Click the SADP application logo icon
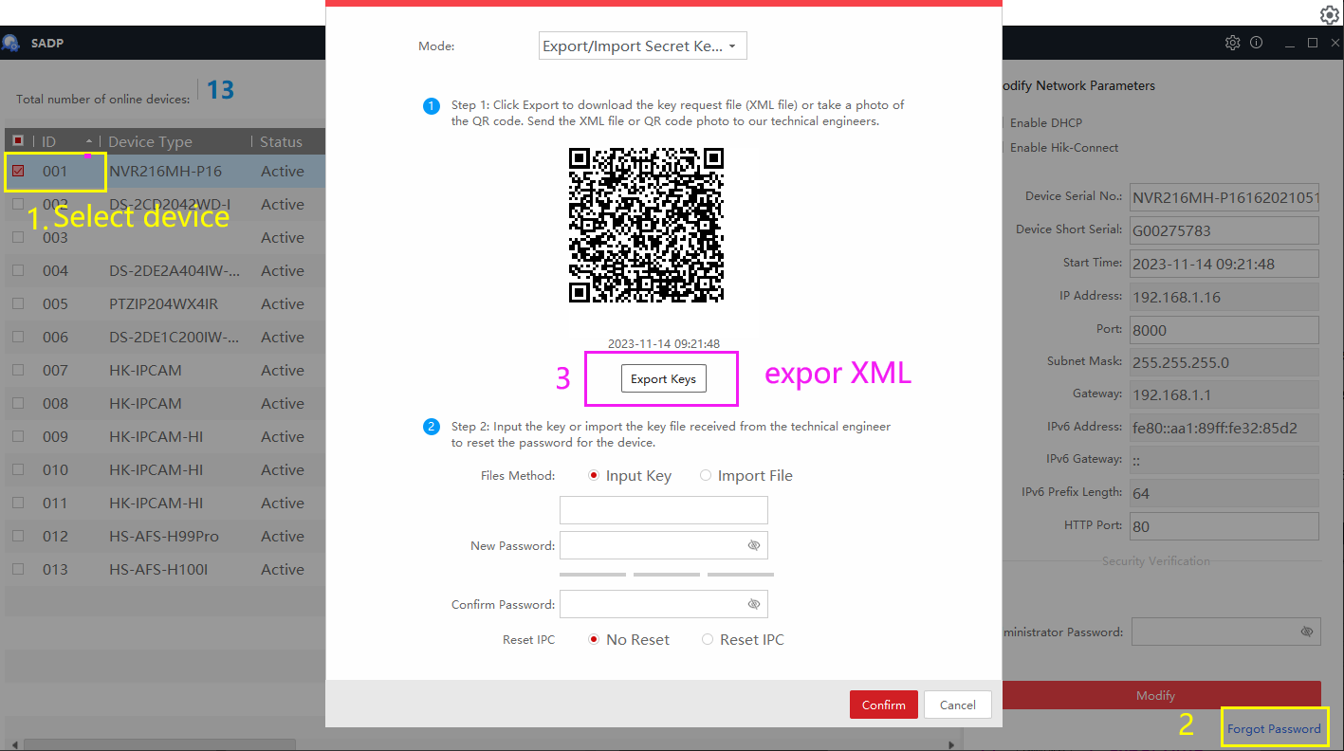The width and height of the screenshot is (1344, 751). 10,43
